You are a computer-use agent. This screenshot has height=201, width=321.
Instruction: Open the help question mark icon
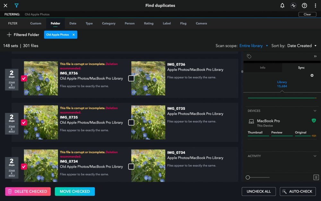click(304, 5)
